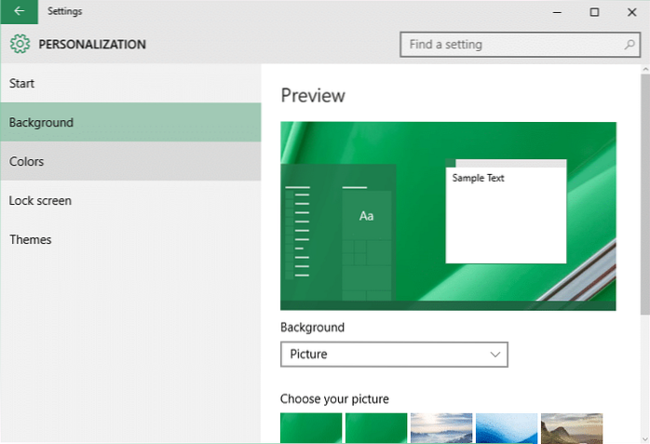Click the desktop preview image
650x444 pixels.
coord(448,216)
